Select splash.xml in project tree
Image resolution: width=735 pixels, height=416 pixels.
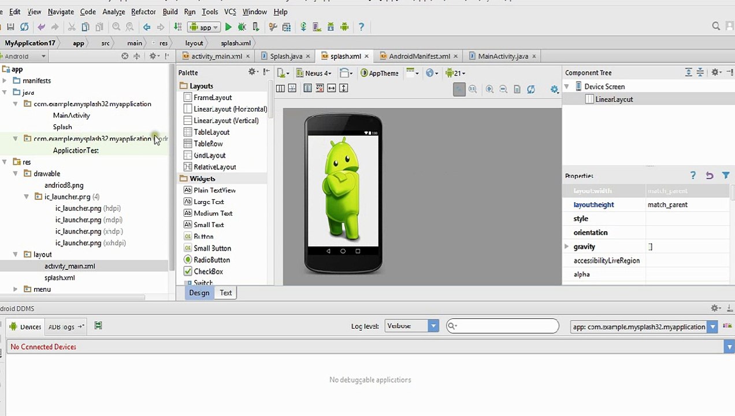pos(60,277)
